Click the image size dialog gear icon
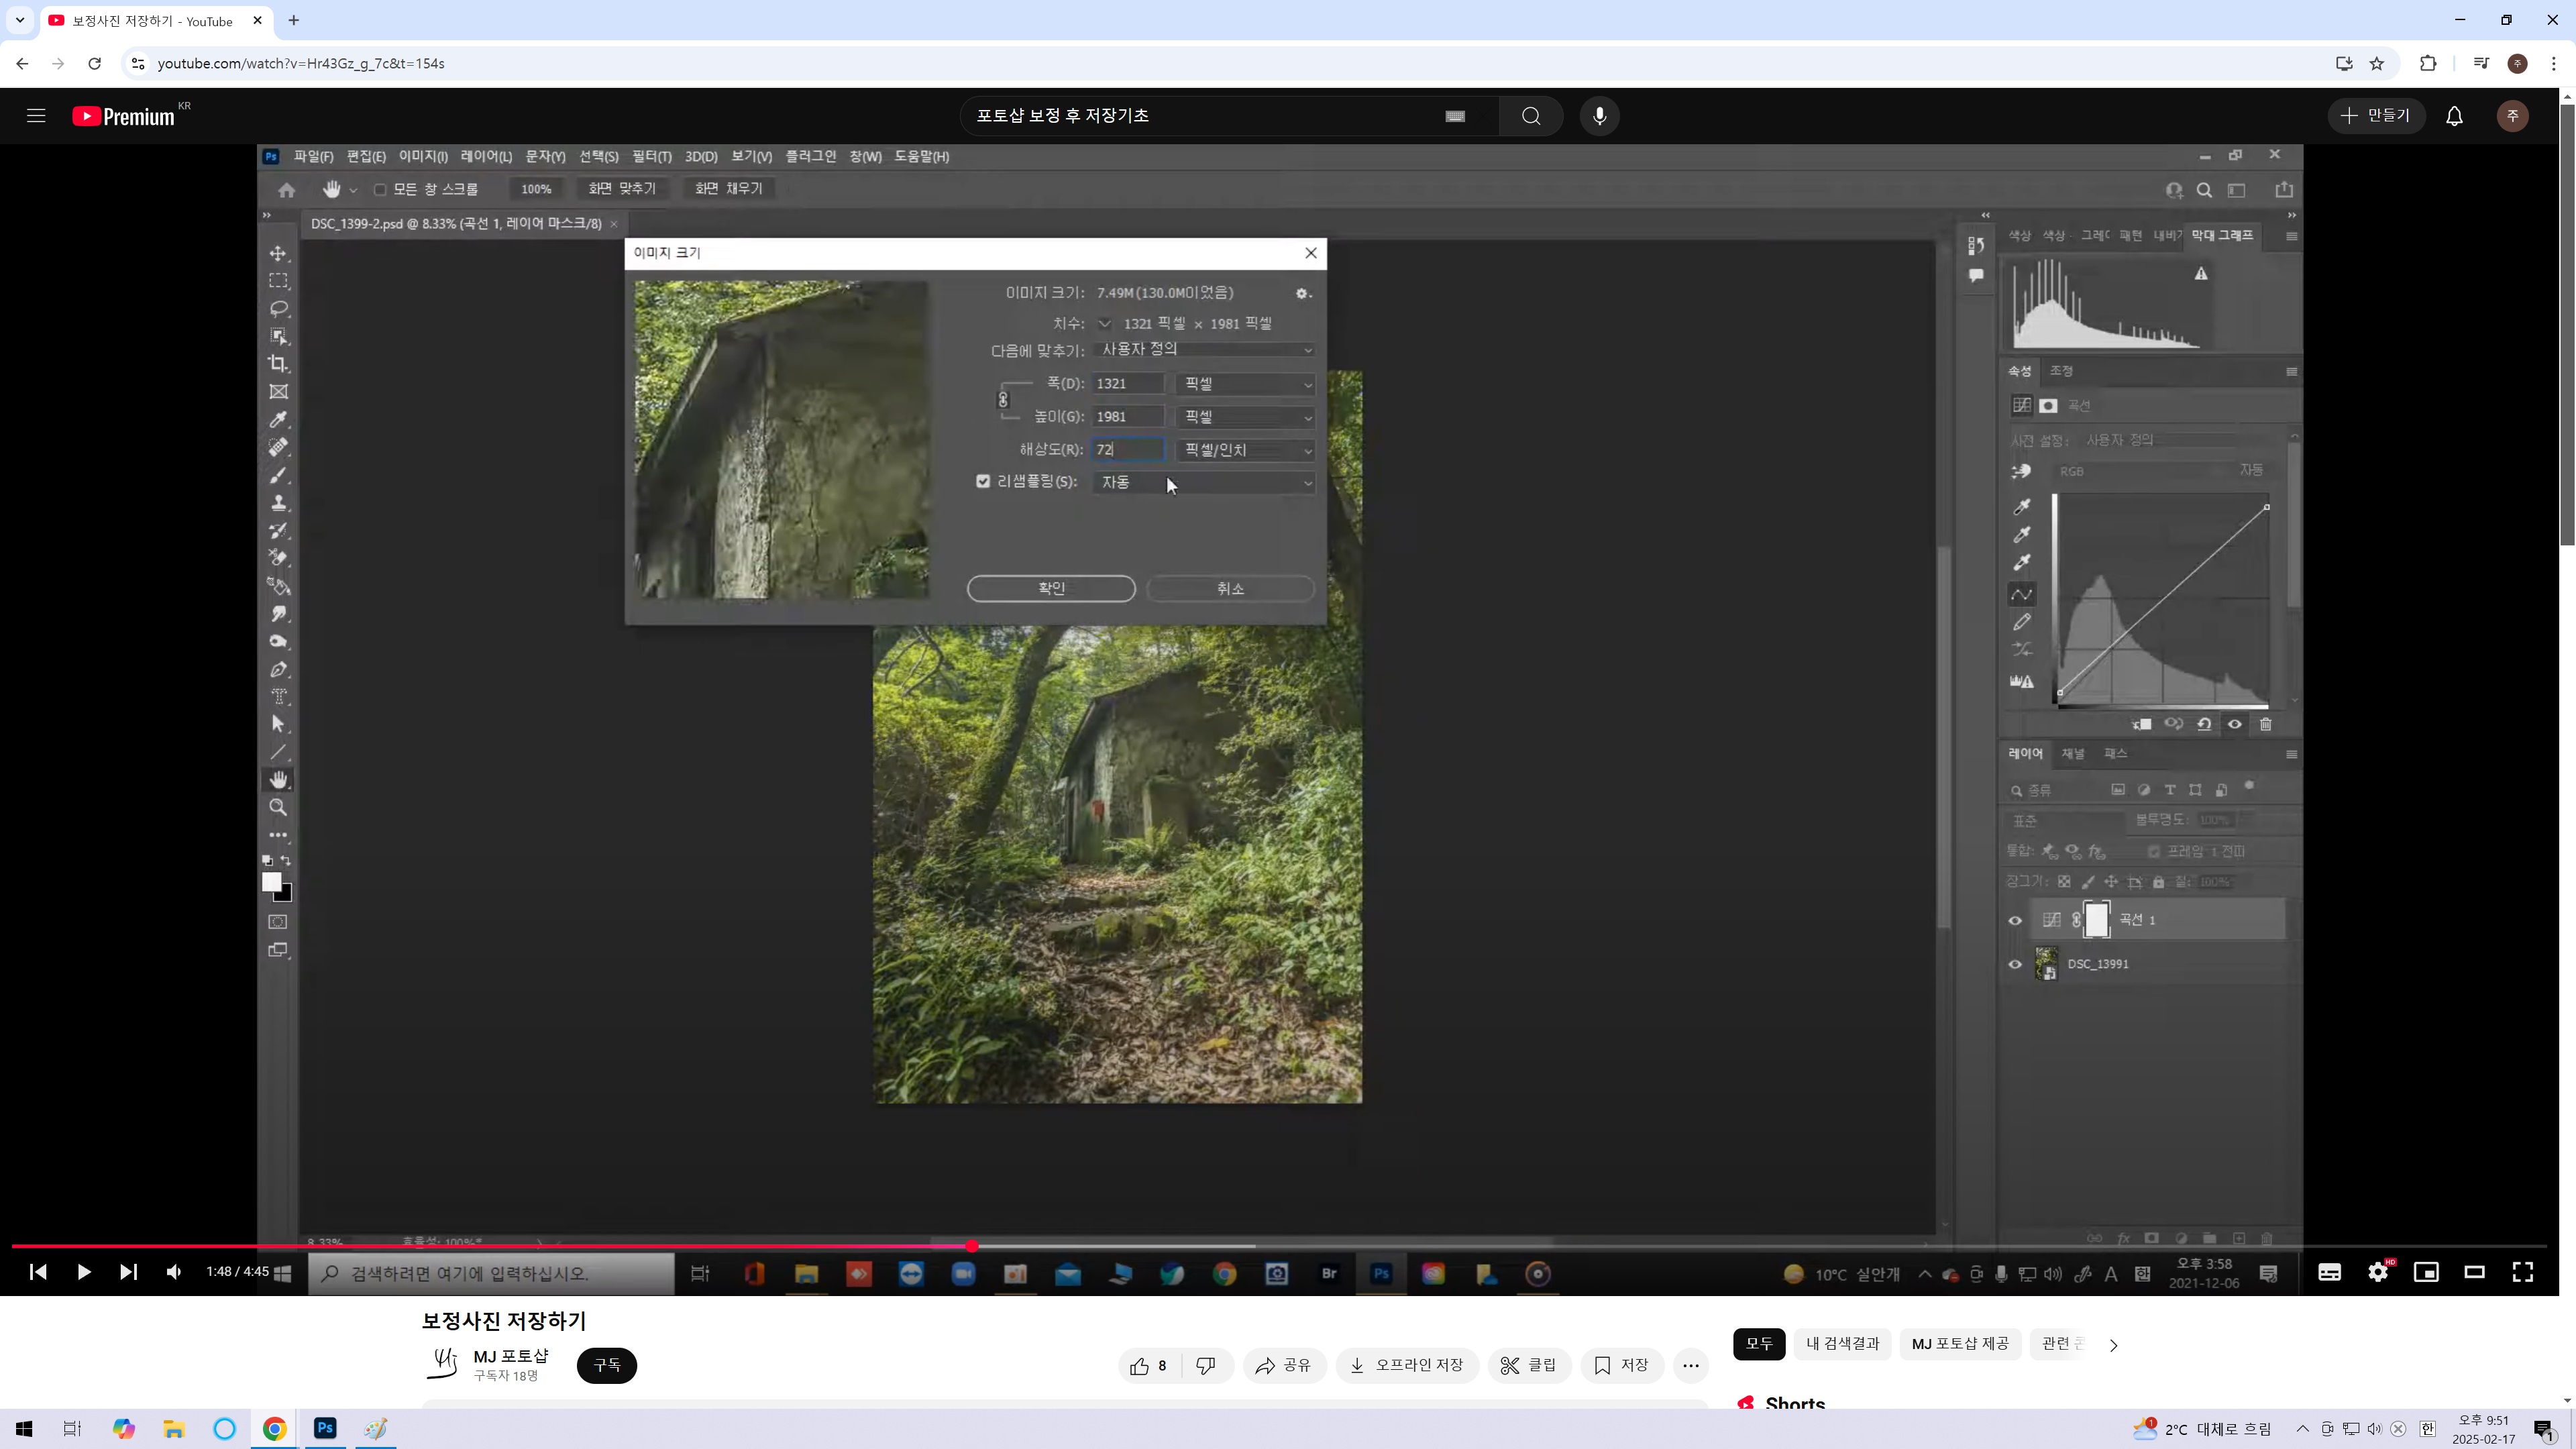Image resolution: width=2576 pixels, height=1449 pixels. (1301, 294)
